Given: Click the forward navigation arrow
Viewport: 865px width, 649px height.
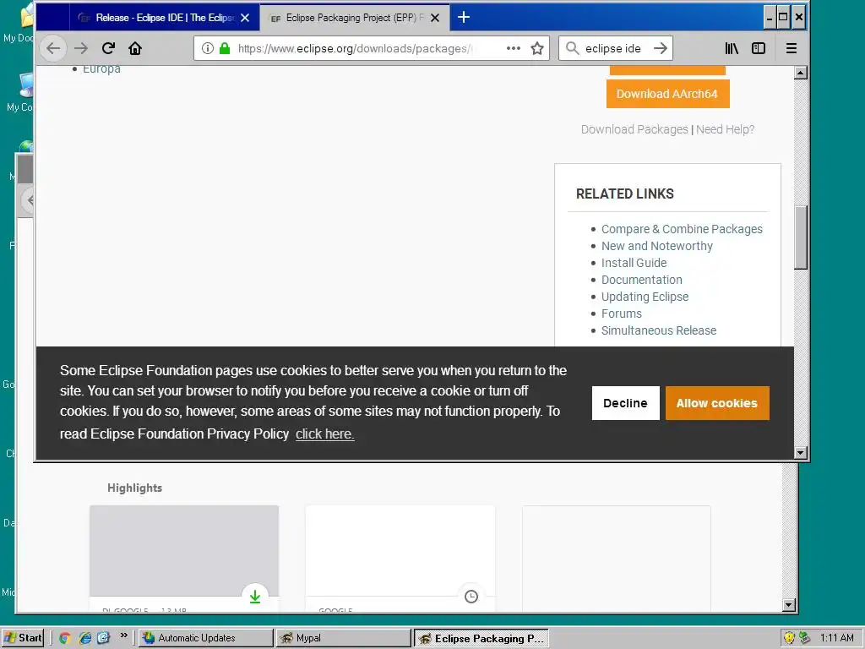Looking at the screenshot, I should point(81,48).
